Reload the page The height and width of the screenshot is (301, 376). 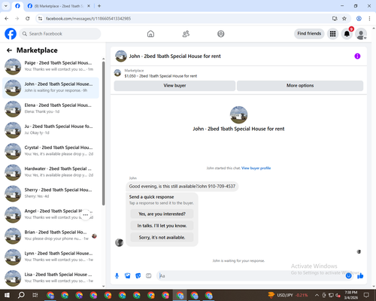[x=28, y=19]
